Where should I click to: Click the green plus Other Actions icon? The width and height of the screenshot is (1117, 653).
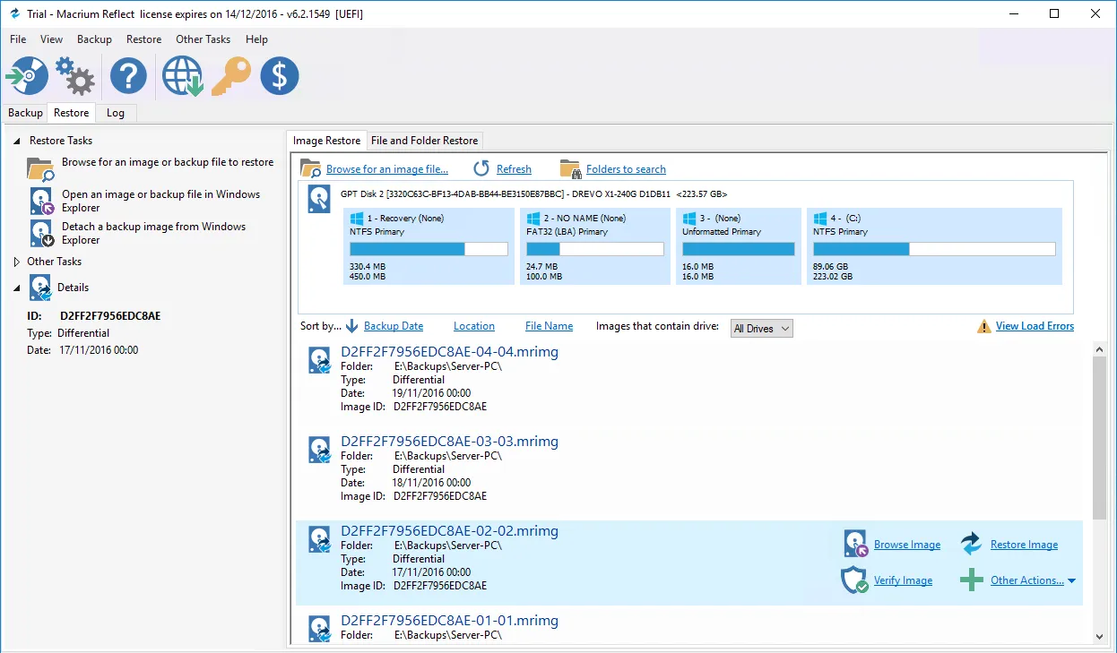coord(971,580)
